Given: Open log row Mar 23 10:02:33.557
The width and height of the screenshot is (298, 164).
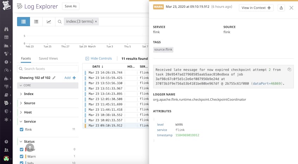Looking at the screenshot, I should pos(116,120).
